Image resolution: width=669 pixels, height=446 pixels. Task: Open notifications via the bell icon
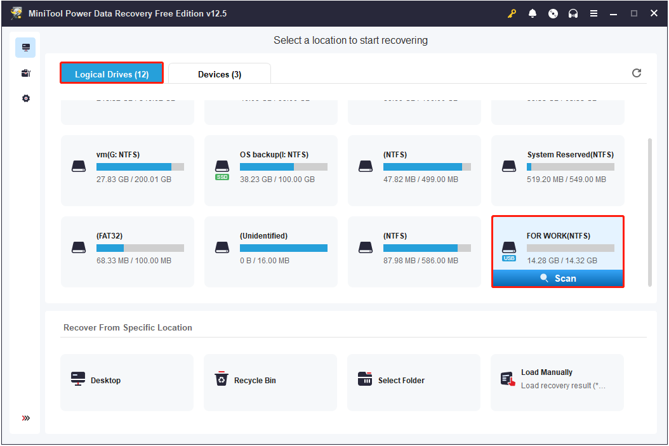[x=533, y=13]
